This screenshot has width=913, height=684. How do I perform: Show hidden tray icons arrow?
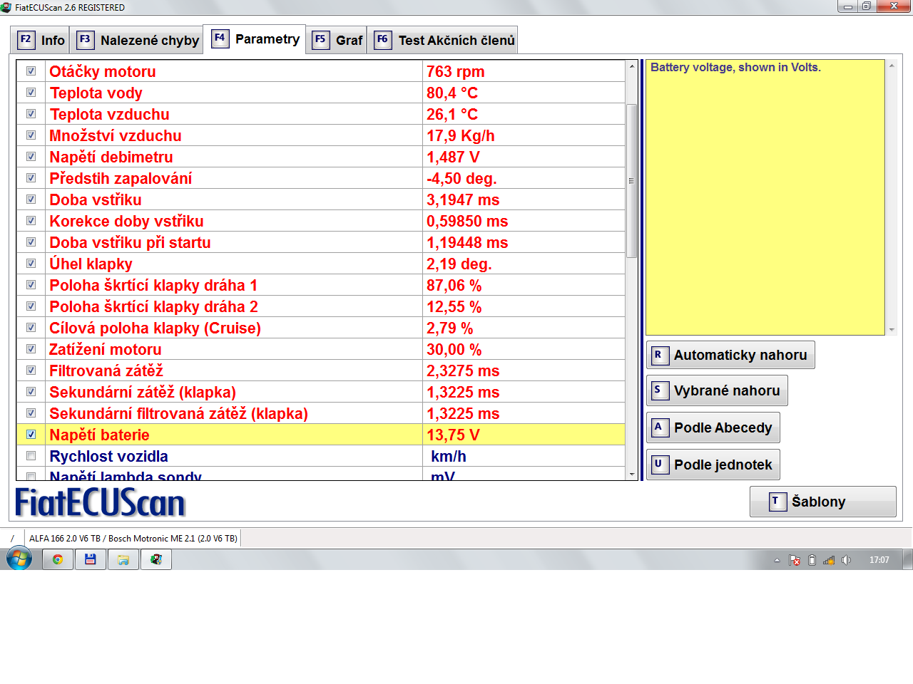tap(777, 560)
